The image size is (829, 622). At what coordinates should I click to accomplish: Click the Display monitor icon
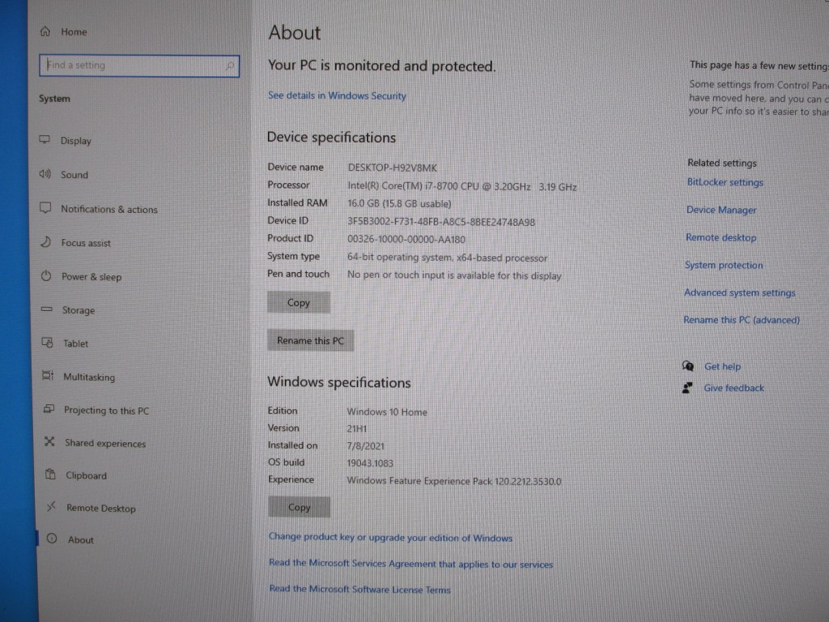(x=45, y=139)
